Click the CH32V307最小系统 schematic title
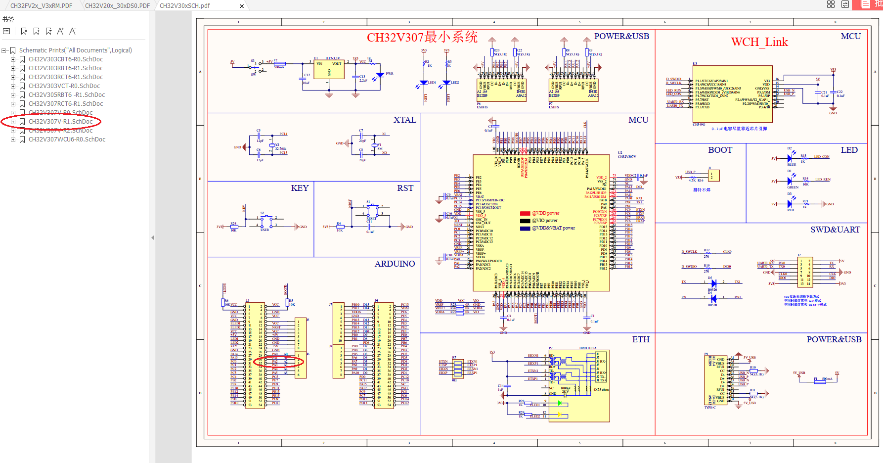 (422, 37)
